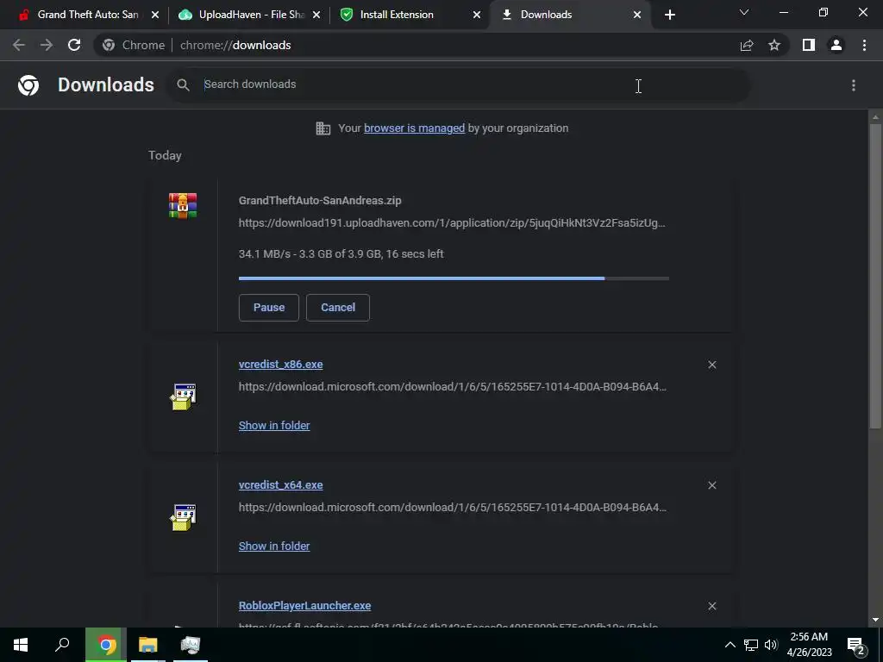The image size is (883, 662).
Task: Open the Chrome profile menu
Action: 836,45
